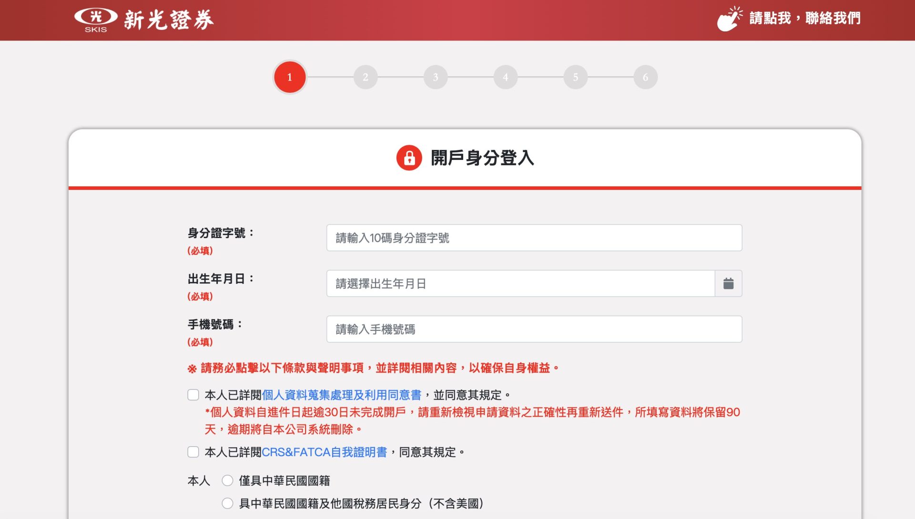915x519 pixels.
Task: Open the CRS&FATCA自我證明書 document link
Action: tap(325, 452)
